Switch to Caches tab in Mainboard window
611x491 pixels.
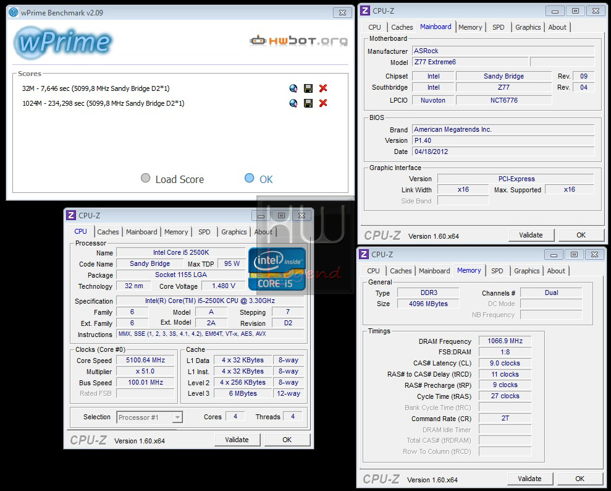[x=402, y=27]
